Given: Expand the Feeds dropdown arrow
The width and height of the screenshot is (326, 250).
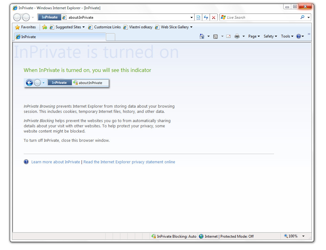Looking at the screenshot, I should (x=222, y=36).
